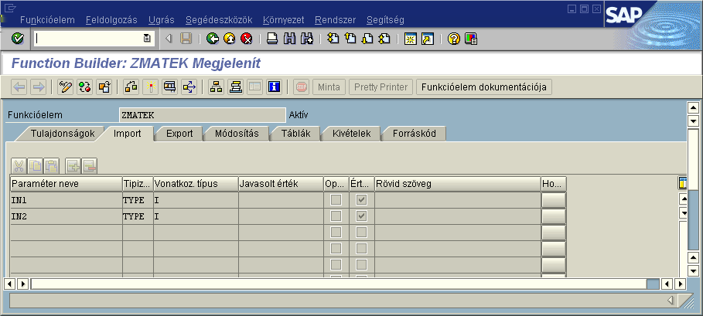Switch to the Export tab

pyautogui.click(x=179, y=134)
